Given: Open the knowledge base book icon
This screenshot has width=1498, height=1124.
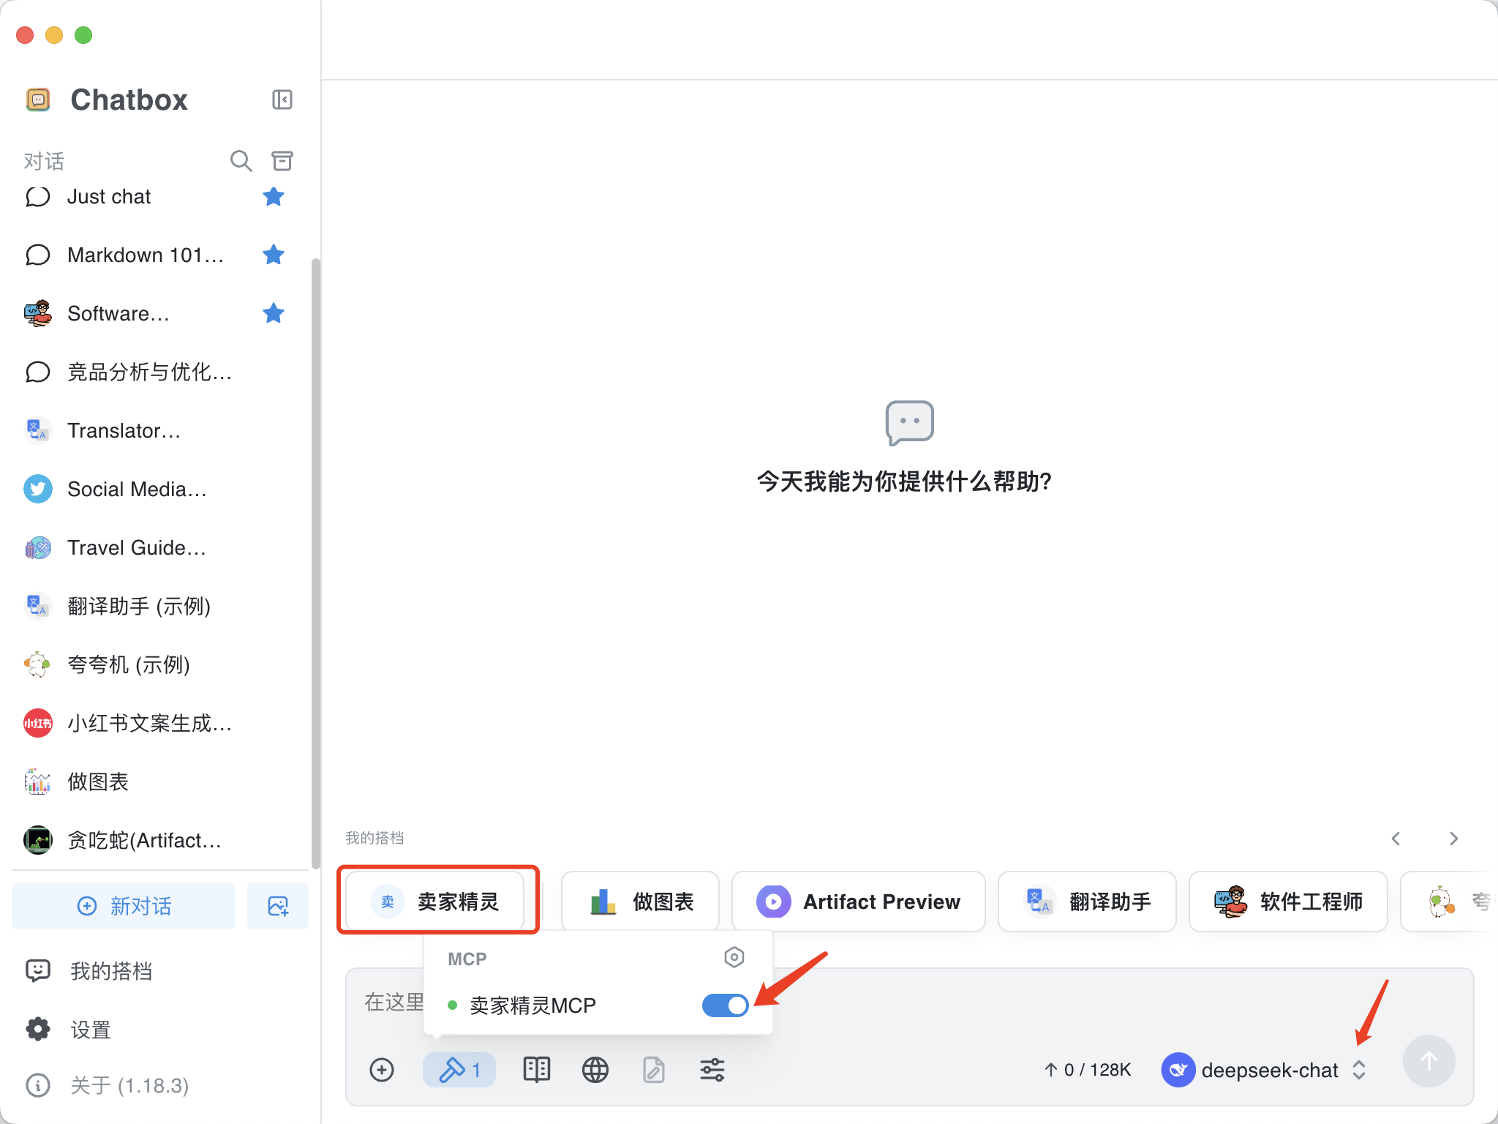Looking at the screenshot, I should (536, 1070).
